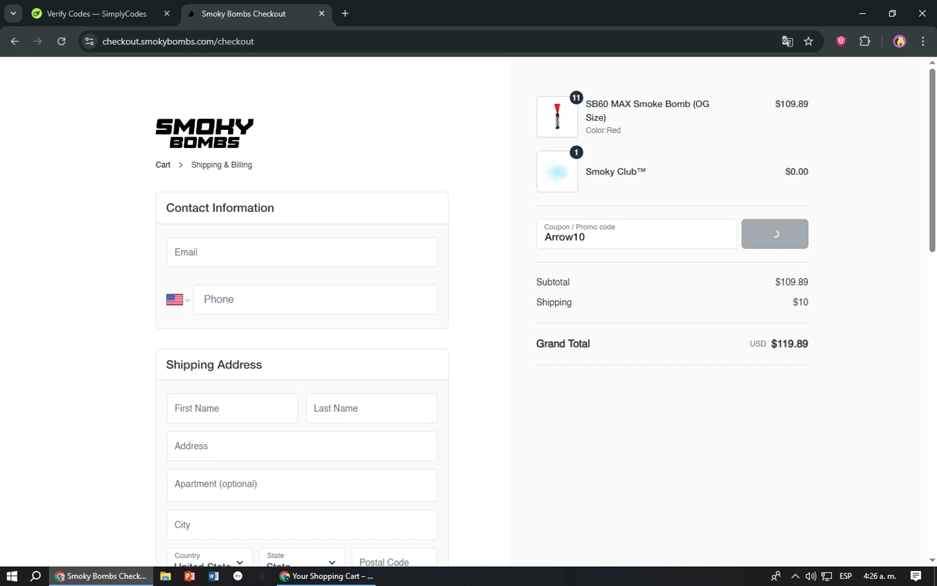
Task: Open the network status icon
Action: (x=827, y=576)
